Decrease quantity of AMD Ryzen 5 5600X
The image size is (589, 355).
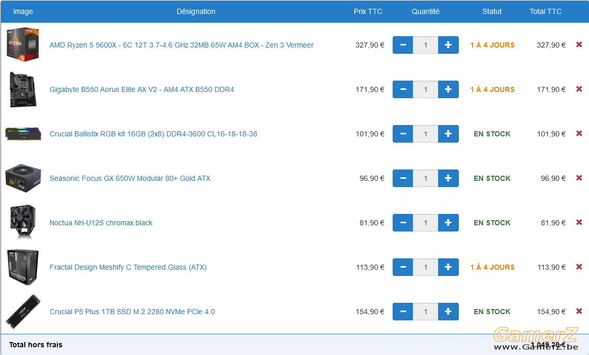point(403,45)
